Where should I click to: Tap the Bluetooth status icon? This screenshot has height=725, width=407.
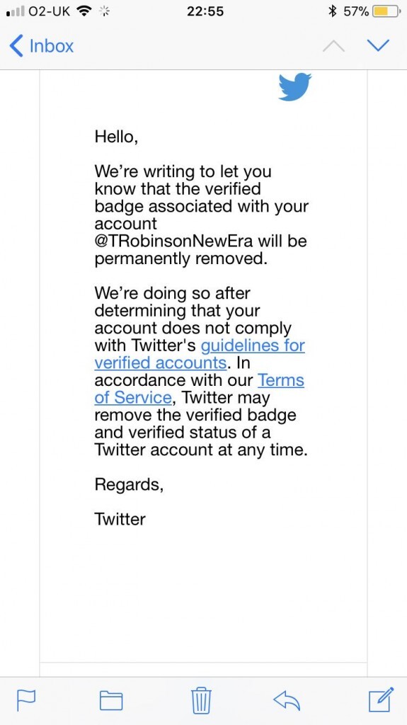tap(331, 11)
